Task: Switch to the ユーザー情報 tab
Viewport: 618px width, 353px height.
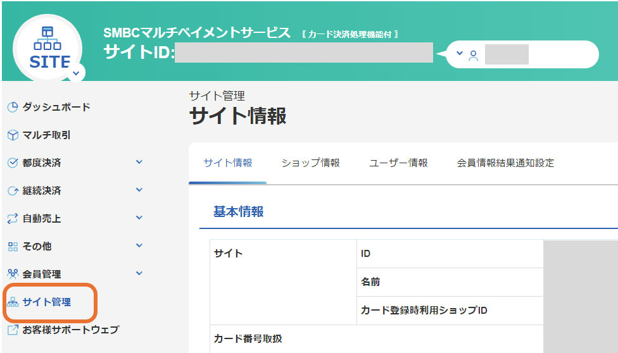Action: coord(398,163)
